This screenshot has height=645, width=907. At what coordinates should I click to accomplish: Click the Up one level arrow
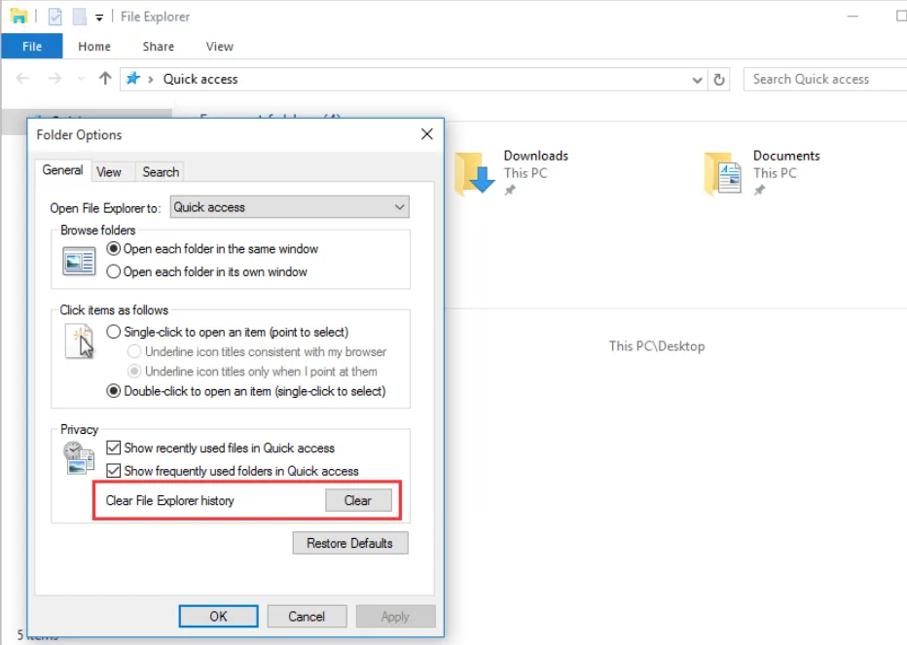tap(105, 79)
